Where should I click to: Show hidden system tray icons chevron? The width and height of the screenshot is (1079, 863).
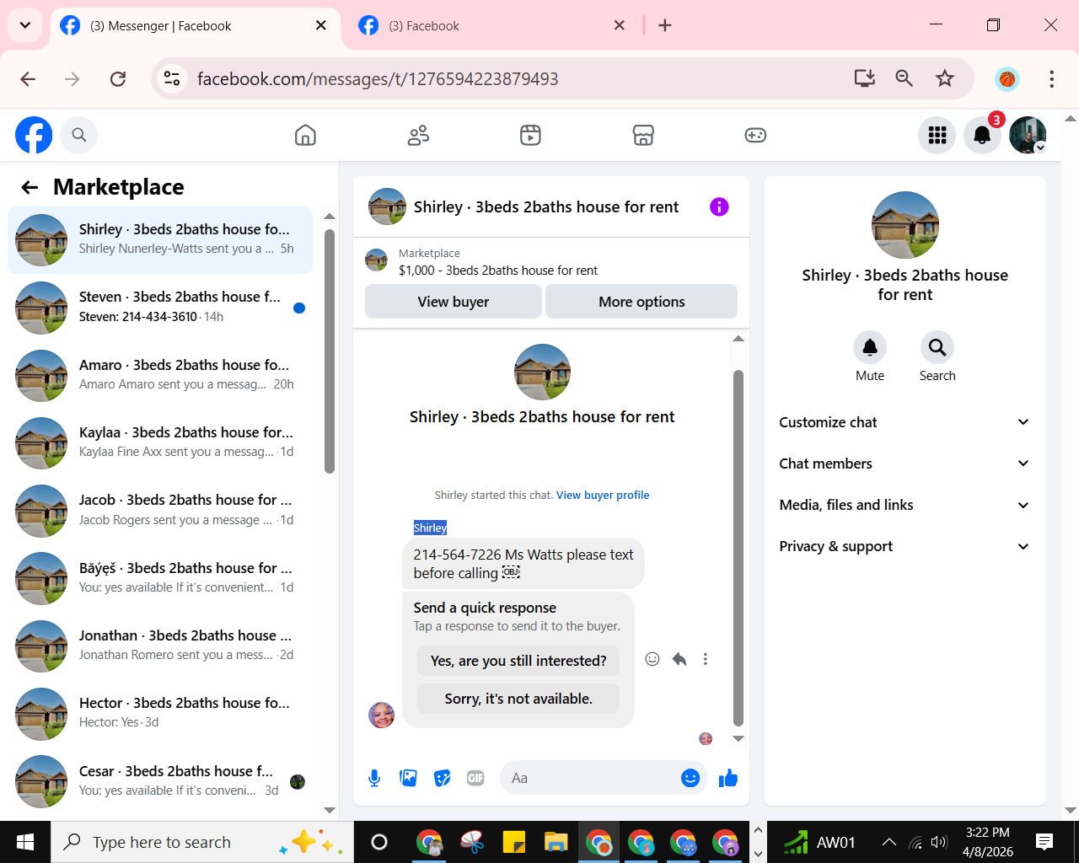pos(888,842)
